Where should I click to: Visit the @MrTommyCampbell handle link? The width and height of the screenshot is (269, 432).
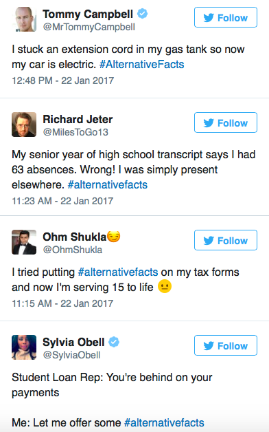click(89, 27)
